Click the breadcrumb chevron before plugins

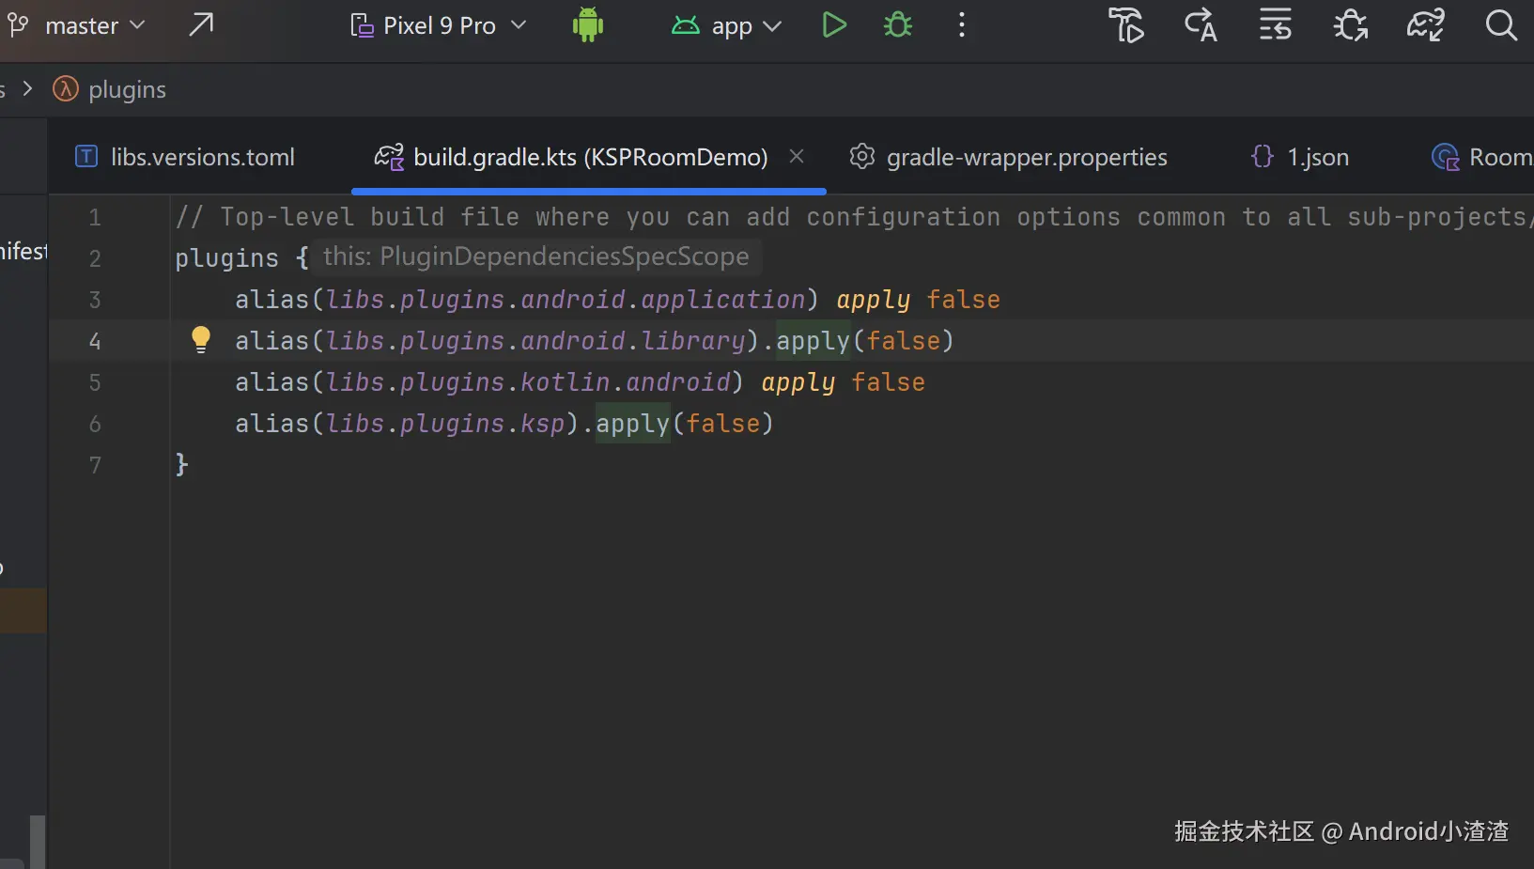point(27,89)
